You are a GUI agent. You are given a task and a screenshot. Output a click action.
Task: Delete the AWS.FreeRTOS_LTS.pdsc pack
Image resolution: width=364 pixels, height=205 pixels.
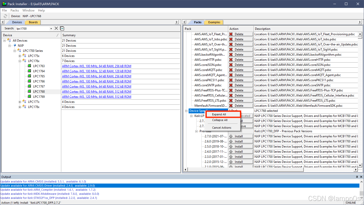[241, 101]
